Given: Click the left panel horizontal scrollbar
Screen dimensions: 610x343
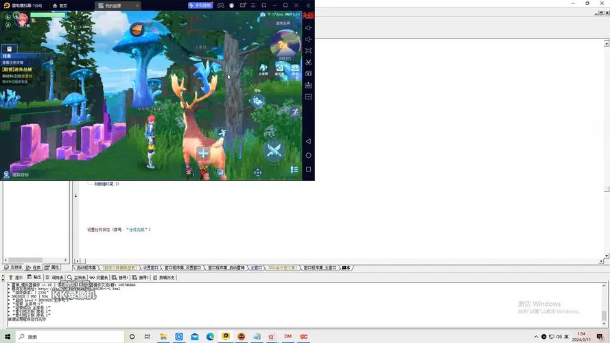Looking at the screenshot, I should pyautogui.click(x=36, y=260).
